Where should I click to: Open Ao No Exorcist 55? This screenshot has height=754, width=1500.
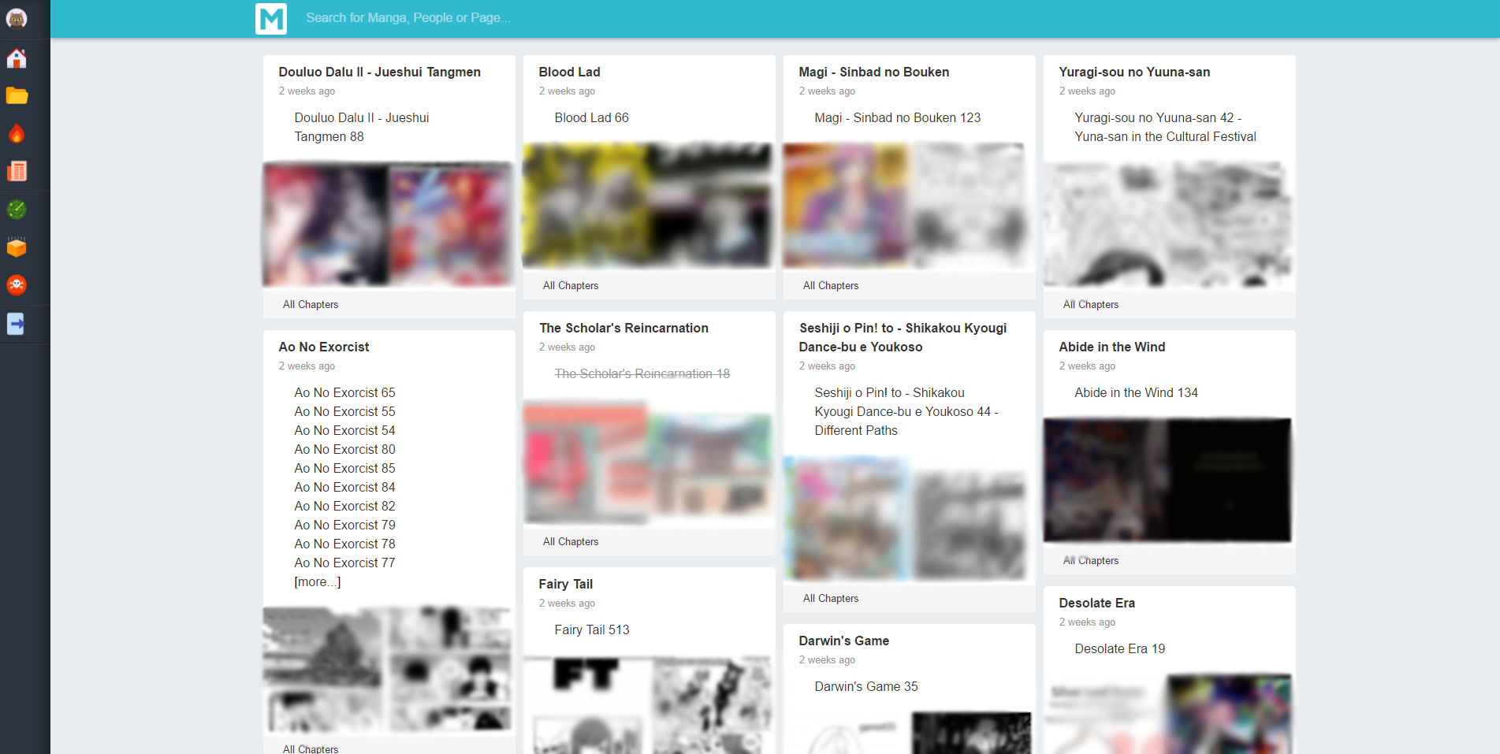(x=344, y=411)
